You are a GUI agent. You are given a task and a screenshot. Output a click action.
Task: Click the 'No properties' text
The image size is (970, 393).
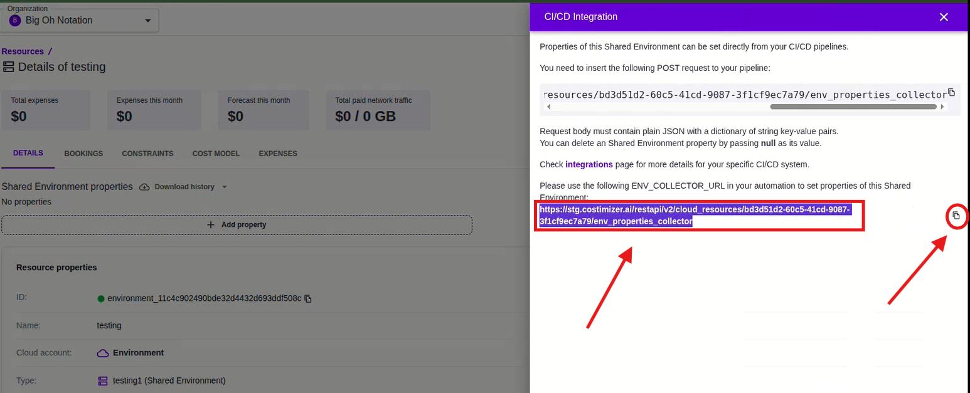point(26,202)
